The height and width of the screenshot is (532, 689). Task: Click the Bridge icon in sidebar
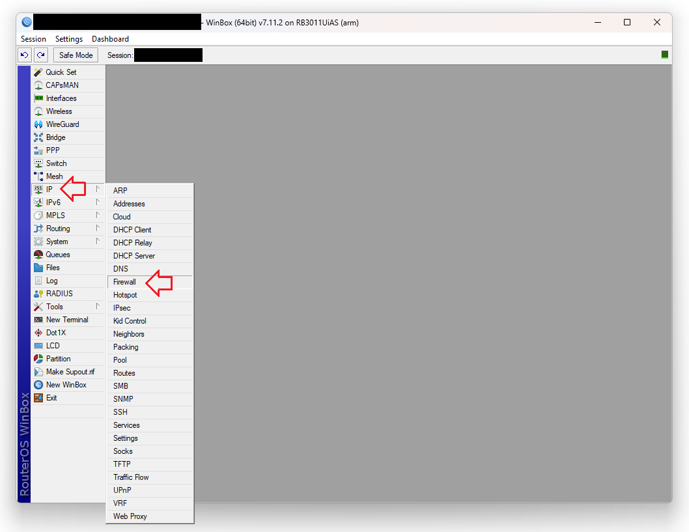click(38, 137)
